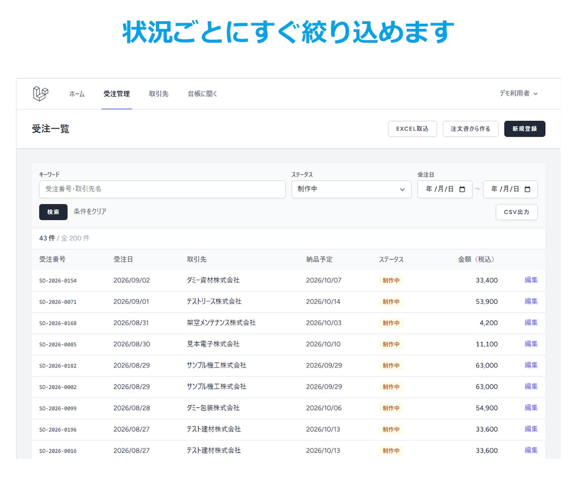Edit order SO-2026-0154 via 編集 link
577x481 pixels.
tap(531, 280)
